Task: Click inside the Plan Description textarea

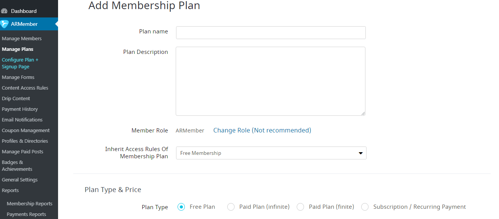Action: point(271,81)
